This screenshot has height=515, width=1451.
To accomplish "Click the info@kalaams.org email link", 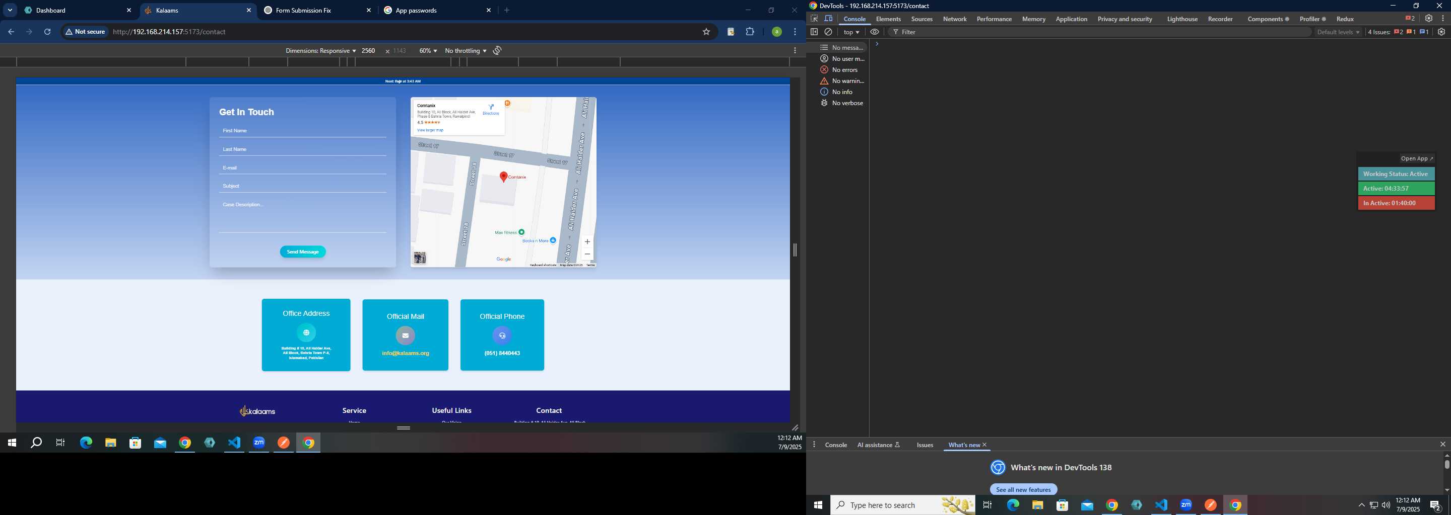I will [406, 353].
